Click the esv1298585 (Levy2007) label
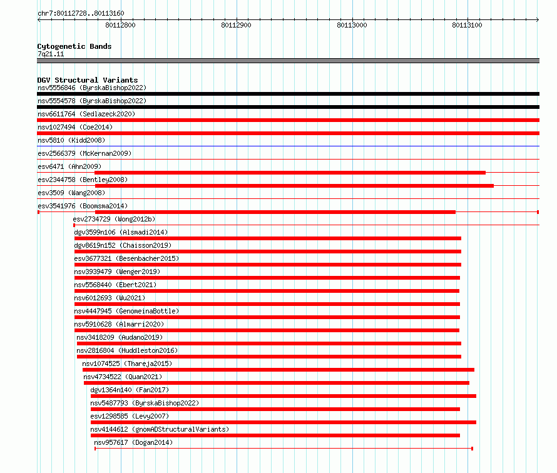 pyautogui.click(x=130, y=416)
